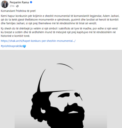This screenshot has height=128, width=122.
Task: Open Perparim Rama's profile picture
Action: pos(5,4)
